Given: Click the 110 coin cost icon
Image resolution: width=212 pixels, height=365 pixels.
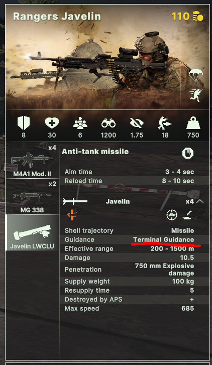Looking at the screenshot, I should tap(198, 17).
